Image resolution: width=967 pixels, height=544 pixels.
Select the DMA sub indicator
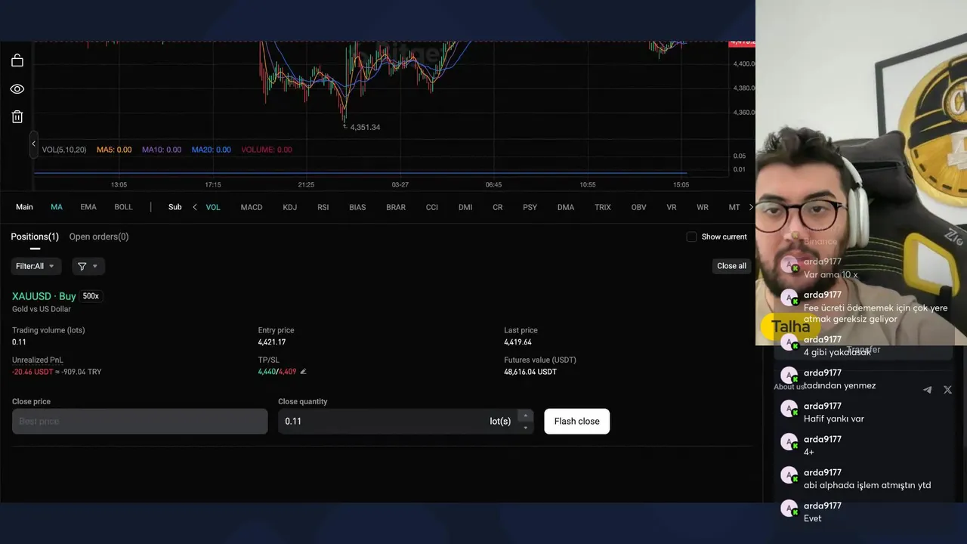point(566,207)
